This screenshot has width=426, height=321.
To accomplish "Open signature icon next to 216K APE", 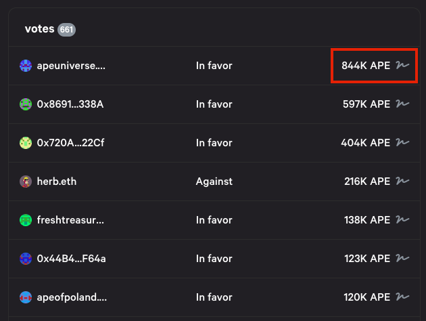I will [x=402, y=181].
